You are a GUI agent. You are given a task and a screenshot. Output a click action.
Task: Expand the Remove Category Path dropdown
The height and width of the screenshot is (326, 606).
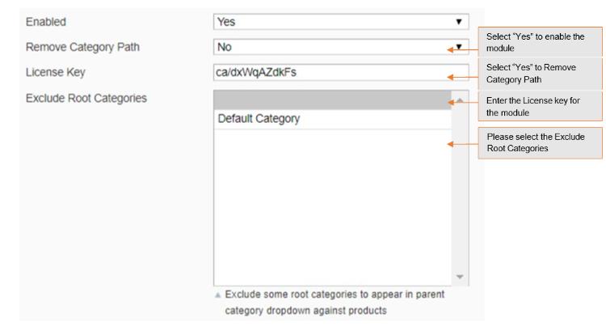(x=459, y=46)
